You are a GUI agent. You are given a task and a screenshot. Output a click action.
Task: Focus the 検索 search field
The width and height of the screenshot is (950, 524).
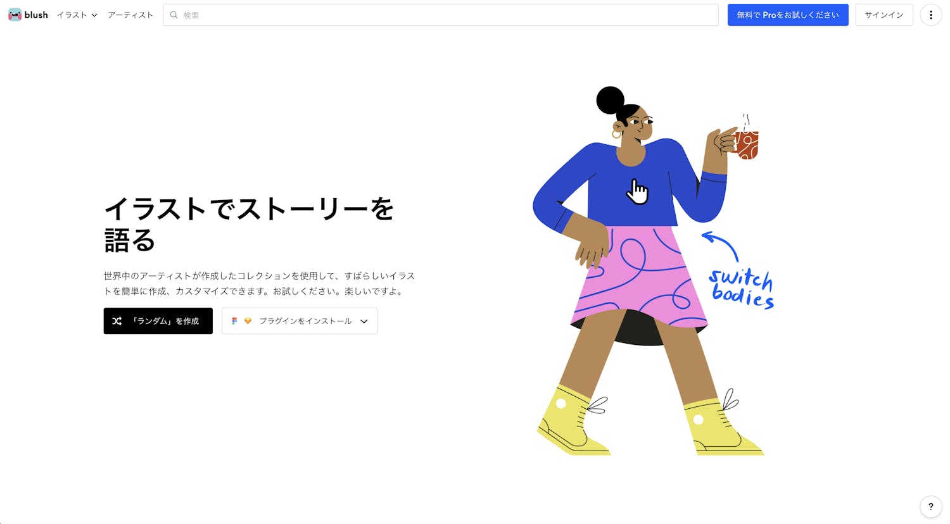point(440,15)
